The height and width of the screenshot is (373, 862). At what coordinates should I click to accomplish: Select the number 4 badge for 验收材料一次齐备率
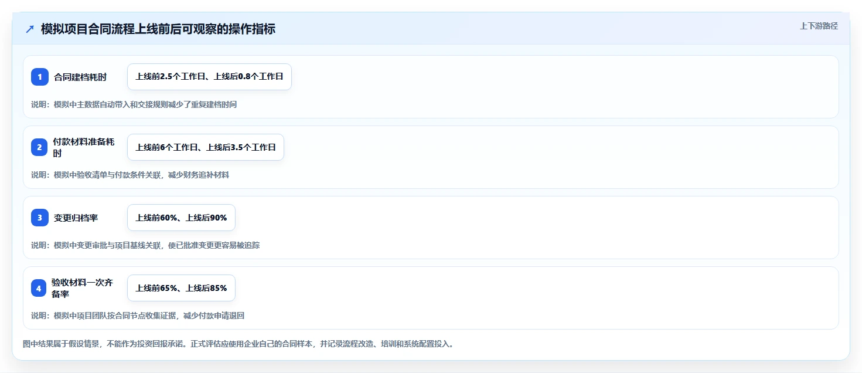click(x=39, y=288)
